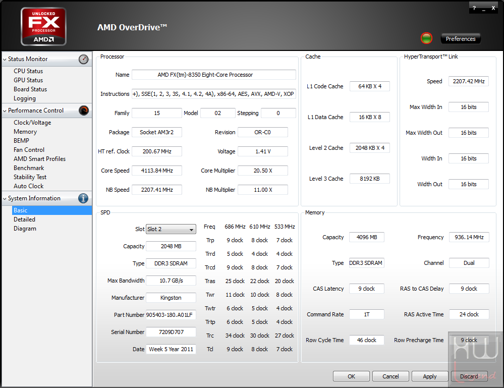Click the Instructions field
The width and height of the screenshot is (504, 388).
[214, 94]
